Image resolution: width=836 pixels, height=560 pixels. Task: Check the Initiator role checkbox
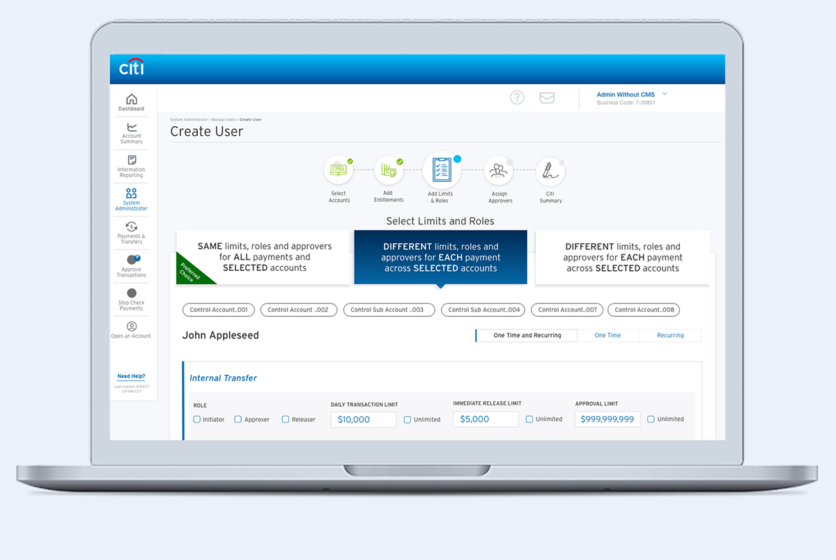pyautogui.click(x=196, y=419)
